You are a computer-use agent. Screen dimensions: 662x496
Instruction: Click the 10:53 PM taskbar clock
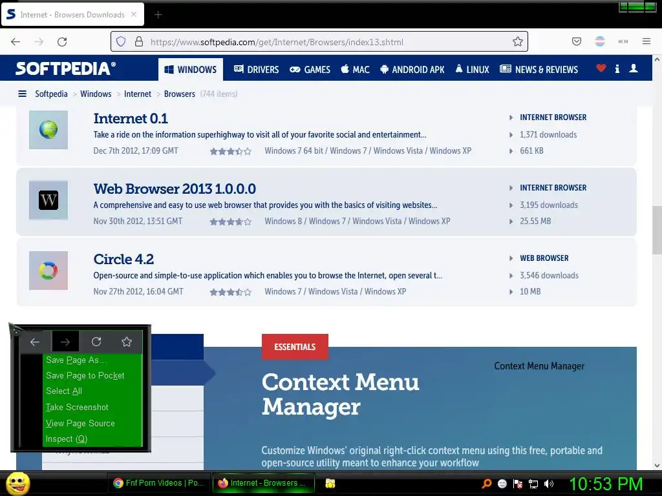(x=606, y=484)
